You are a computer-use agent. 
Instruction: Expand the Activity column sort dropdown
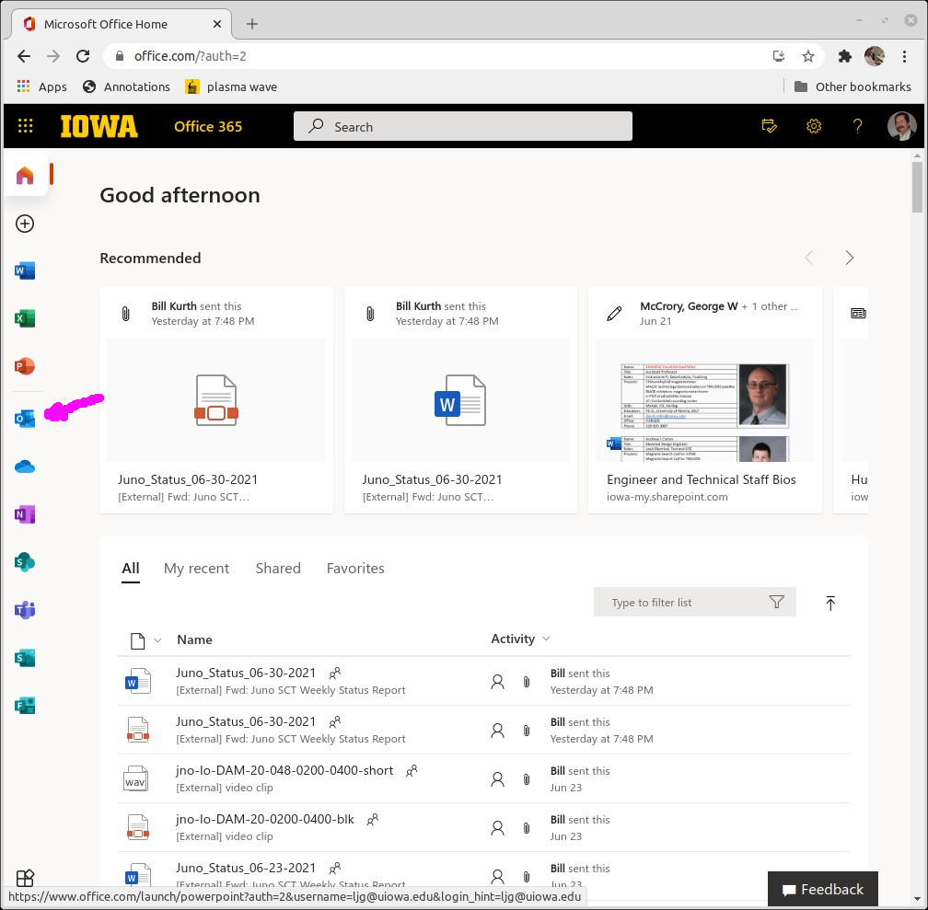(546, 639)
